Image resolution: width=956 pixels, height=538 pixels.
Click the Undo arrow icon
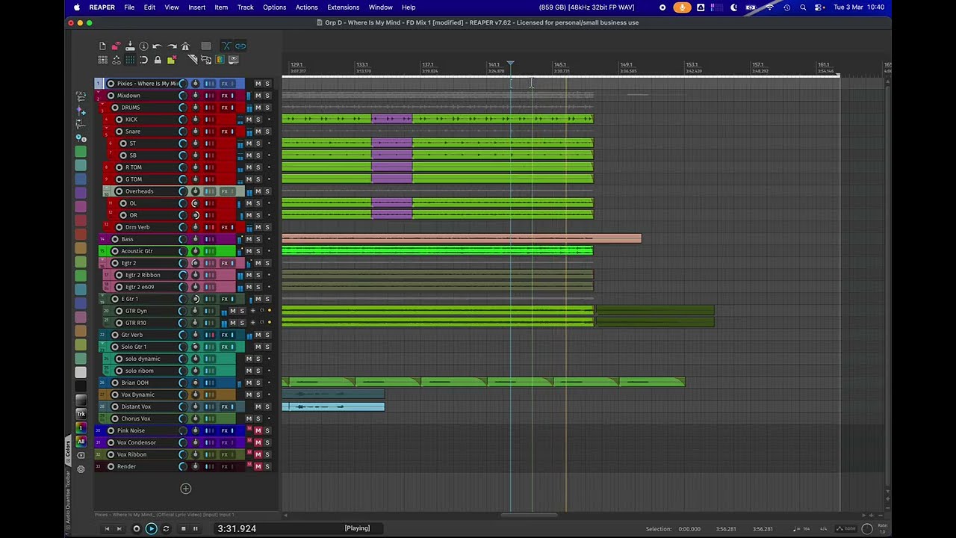pyautogui.click(x=158, y=46)
